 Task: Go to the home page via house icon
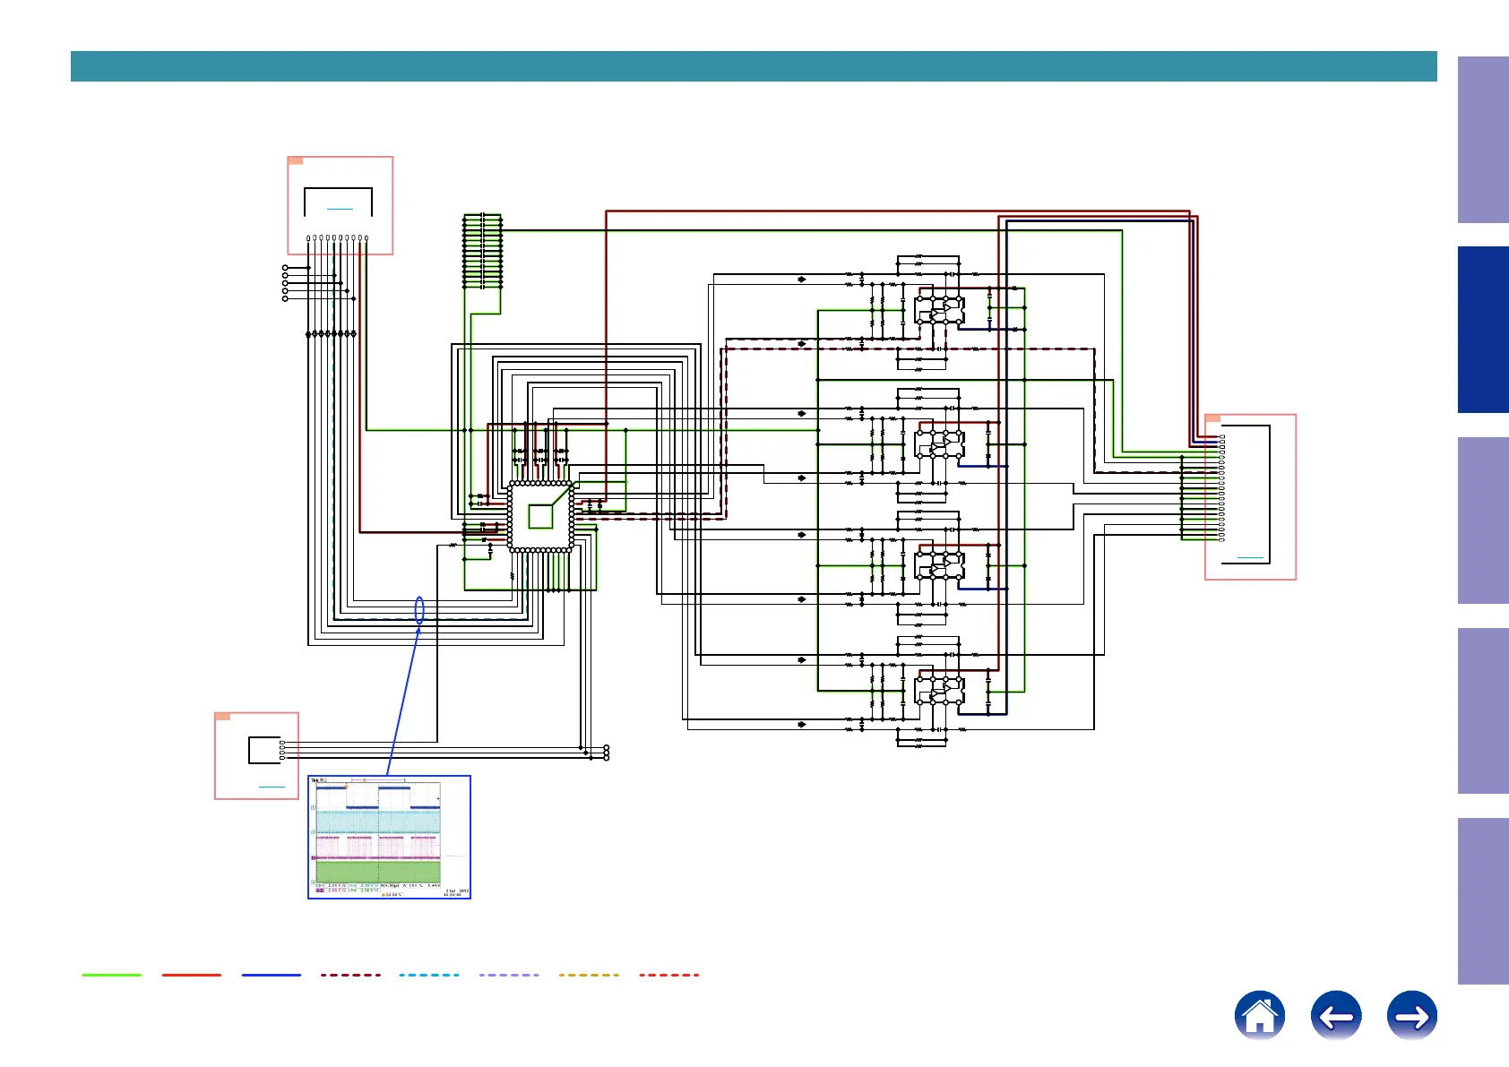coord(1260,1016)
